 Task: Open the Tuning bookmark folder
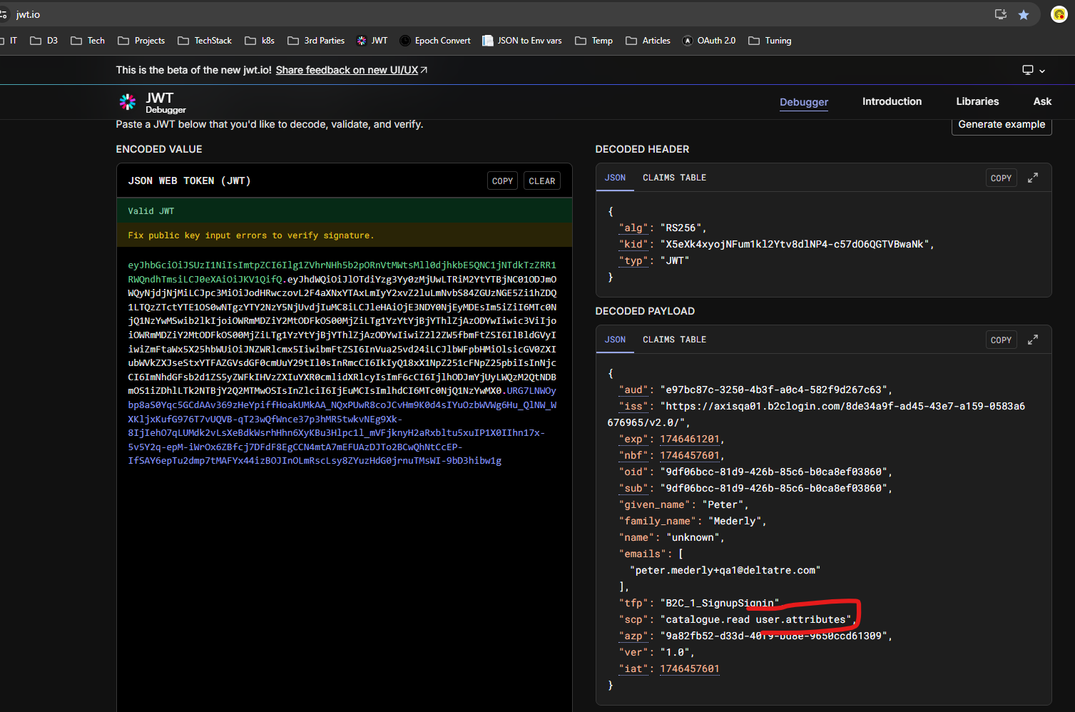pos(770,41)
